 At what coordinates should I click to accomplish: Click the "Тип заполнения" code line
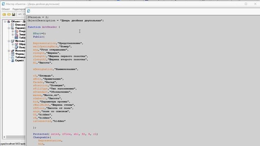pos(55,89)
